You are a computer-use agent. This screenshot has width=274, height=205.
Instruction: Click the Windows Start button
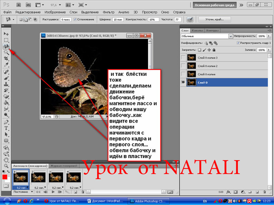pyautogui.click(x=7, y=201)
